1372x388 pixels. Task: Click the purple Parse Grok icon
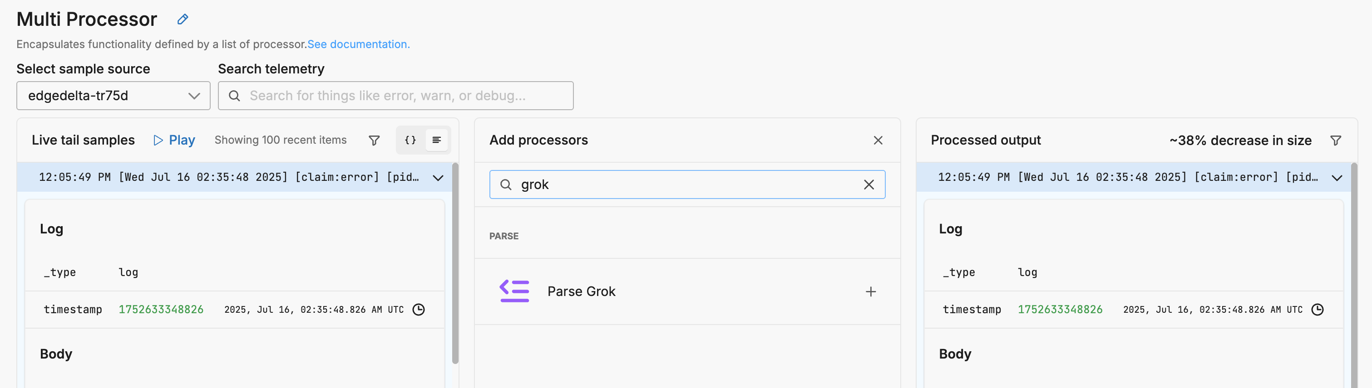click(514, 291)
